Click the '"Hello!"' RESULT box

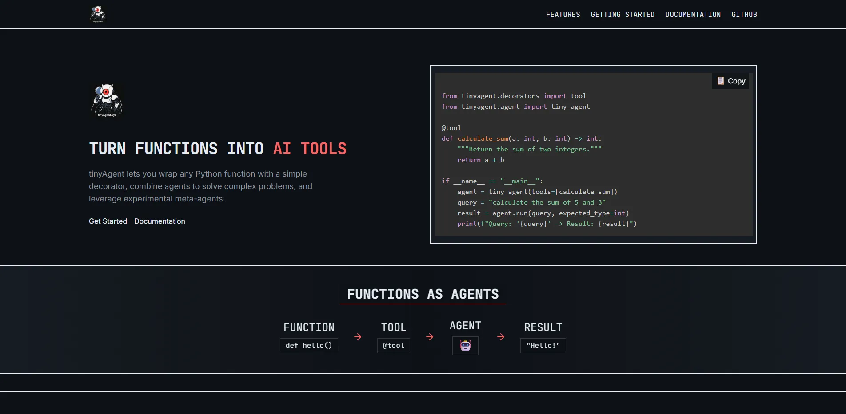(543, 345)
